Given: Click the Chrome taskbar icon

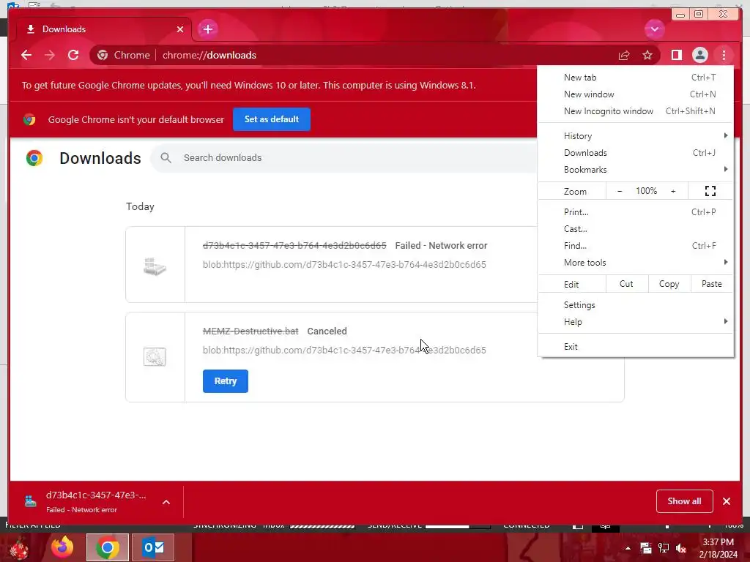Looking at the screenshot, I should pyautogui.click(x=108, y=547).
